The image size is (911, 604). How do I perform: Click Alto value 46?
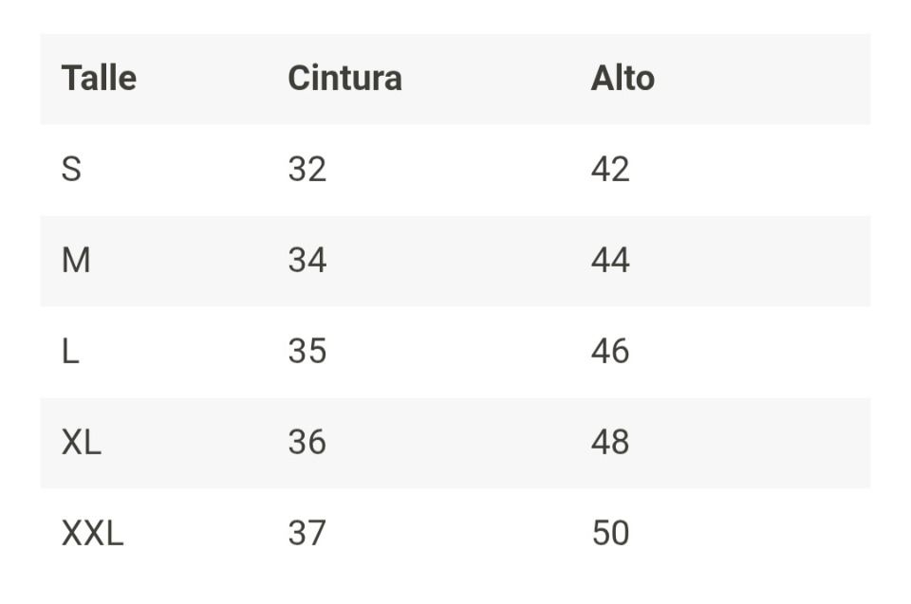click(x=610, y=352)
